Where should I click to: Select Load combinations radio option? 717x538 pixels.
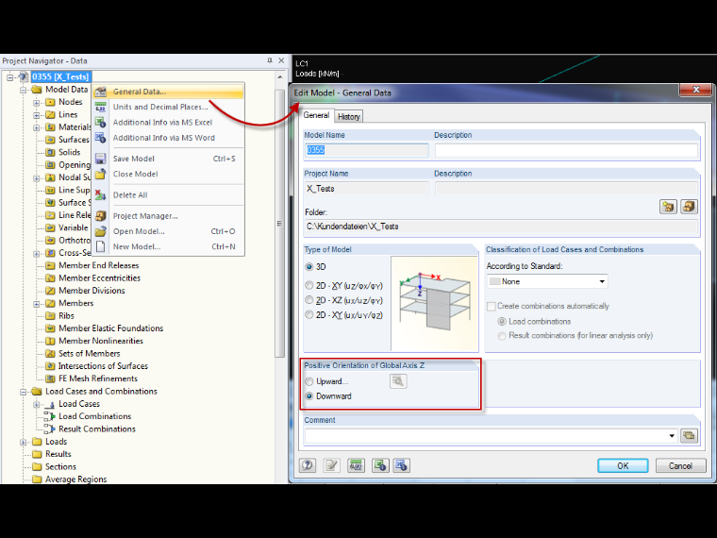click(502, 322)
